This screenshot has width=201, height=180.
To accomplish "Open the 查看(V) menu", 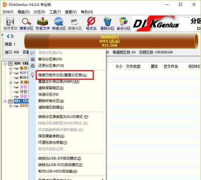I will (71, 12).
